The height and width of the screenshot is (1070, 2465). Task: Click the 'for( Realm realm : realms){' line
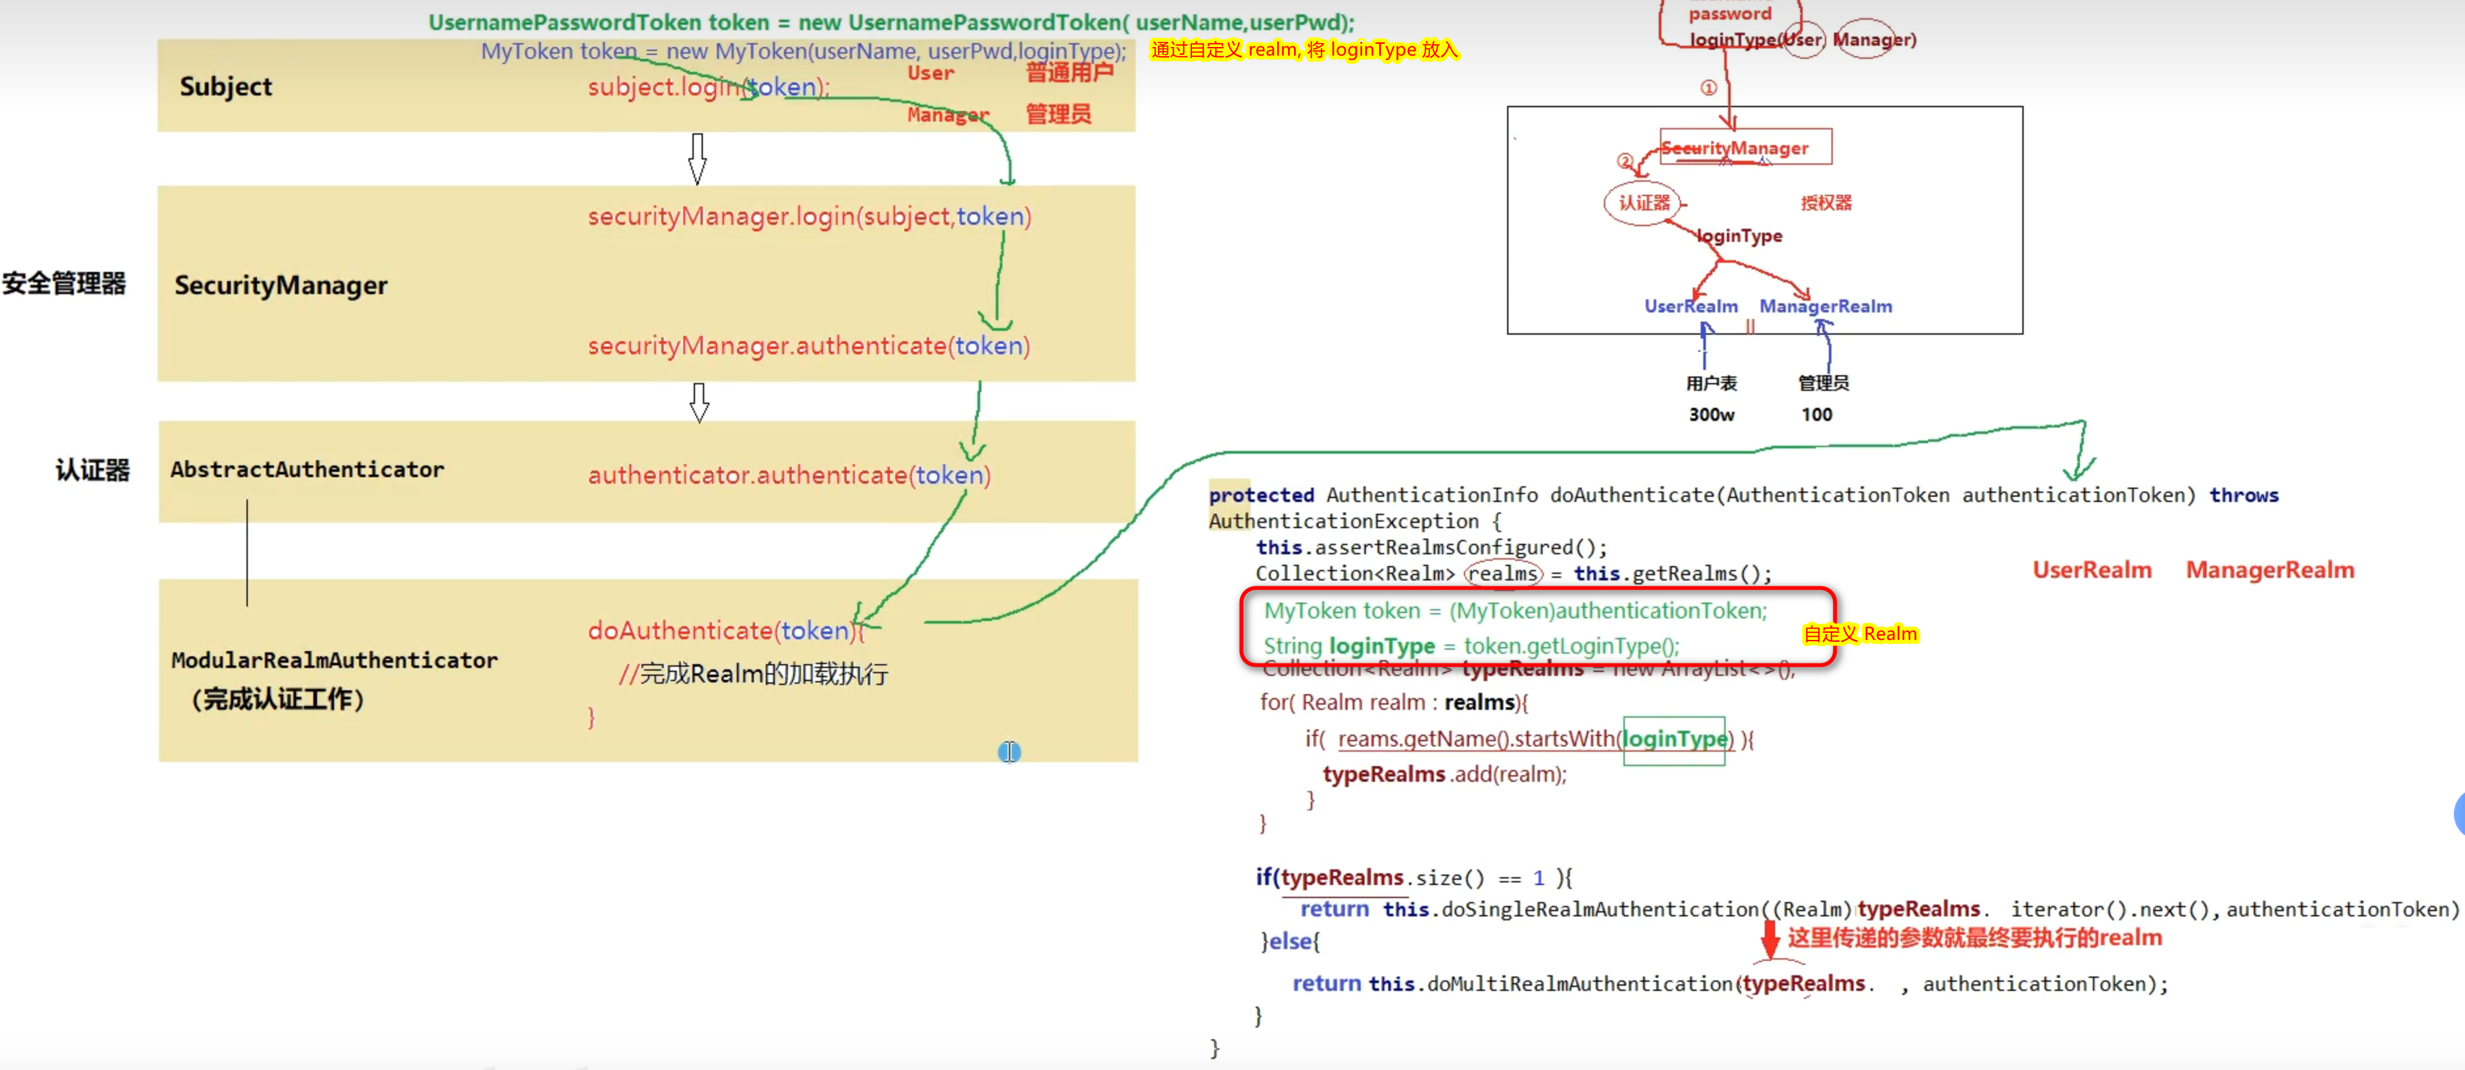click(1394, 703)
